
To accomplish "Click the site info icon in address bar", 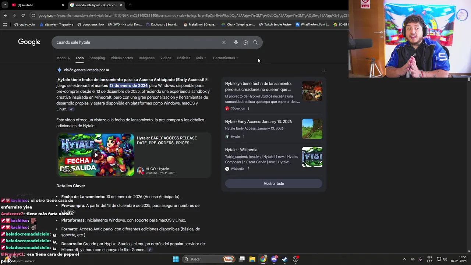I will click(33, 15).
